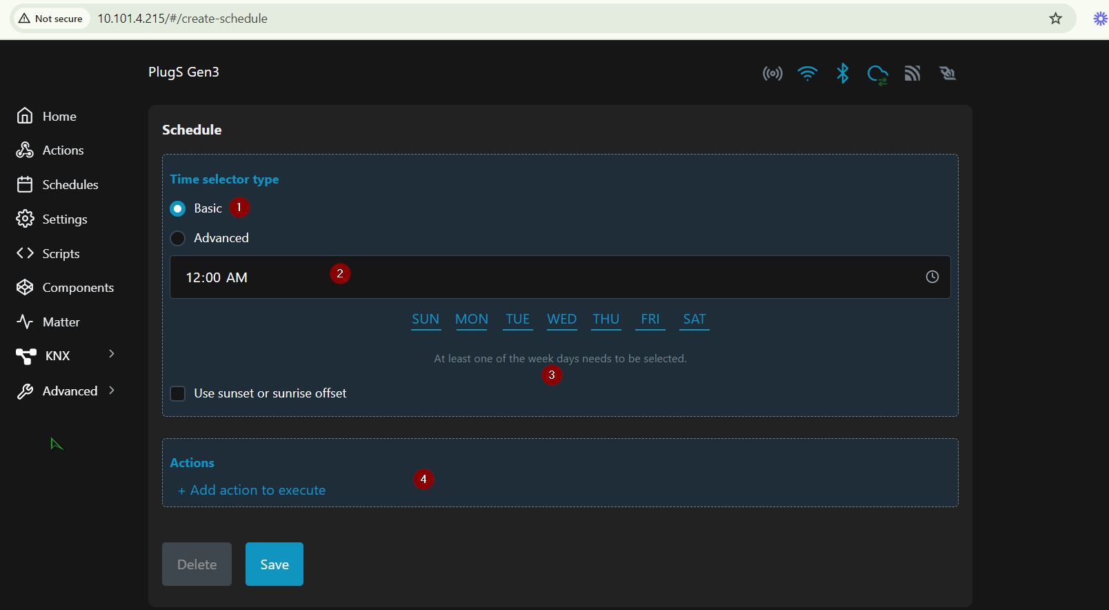Toggle the WED weekday
The height and width of the screenshot is (610, 1109).
click(561, 319)
